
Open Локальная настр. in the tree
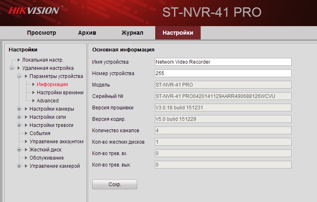pos(43,60)
